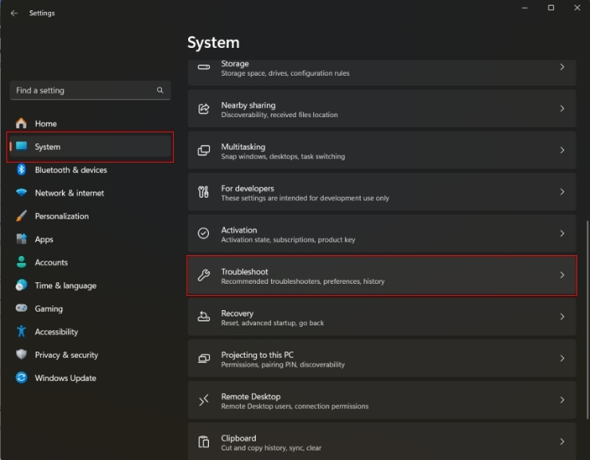590x460 pixels.
Task: Open Time & language settings
Action: pos(90,285)
